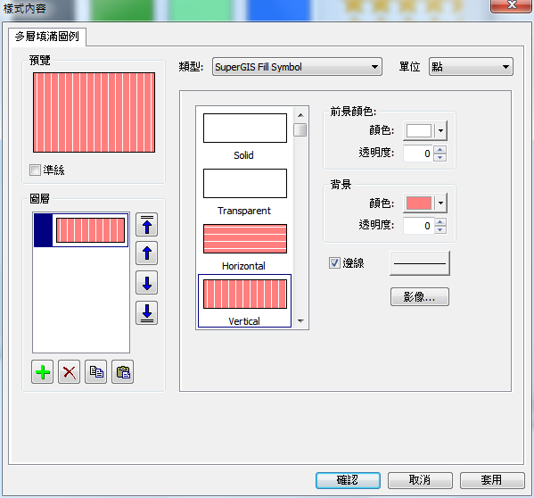
Task: Click the 邊線 line style preview button
Action: pyautogui.click(x=420, y=263)
